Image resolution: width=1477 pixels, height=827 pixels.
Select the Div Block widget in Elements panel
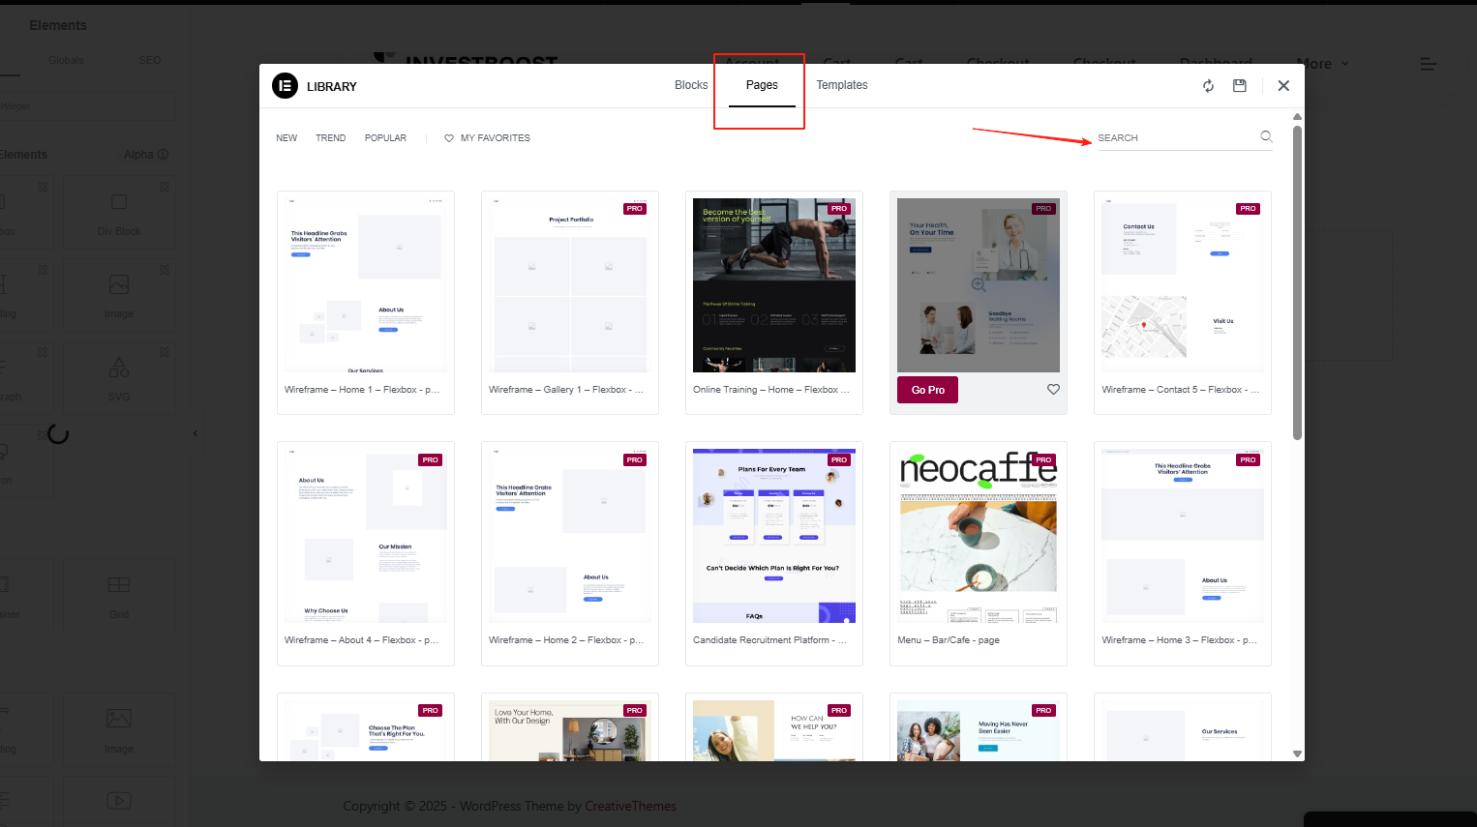[119, 211]
